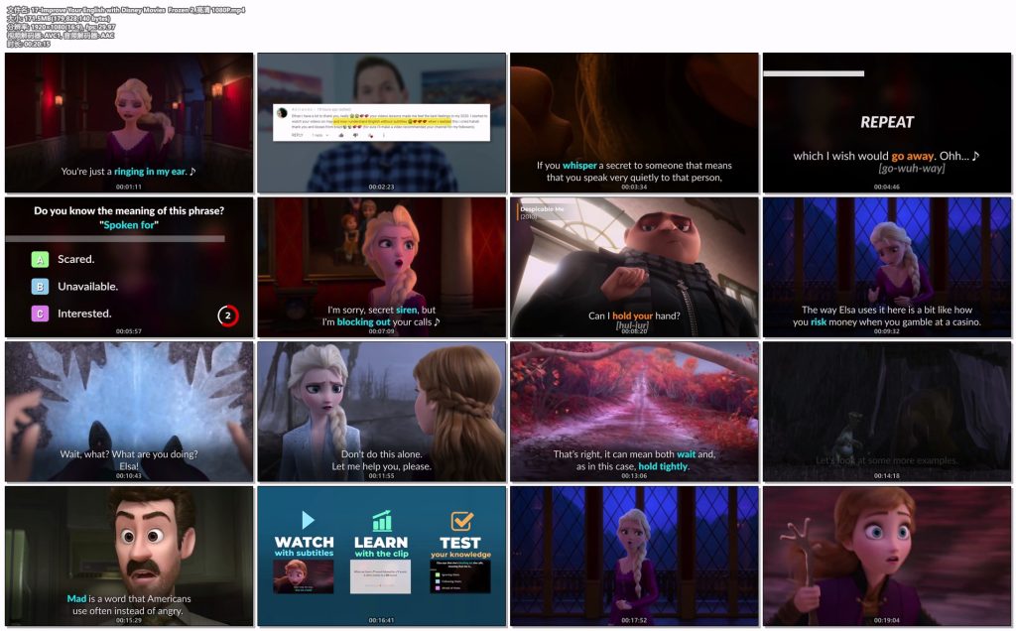Open the Elsa and Anna thumbnail at 00:11:55
This screenshot has height=631, width=1016.
pyautogui.click(x=382, y=412)
